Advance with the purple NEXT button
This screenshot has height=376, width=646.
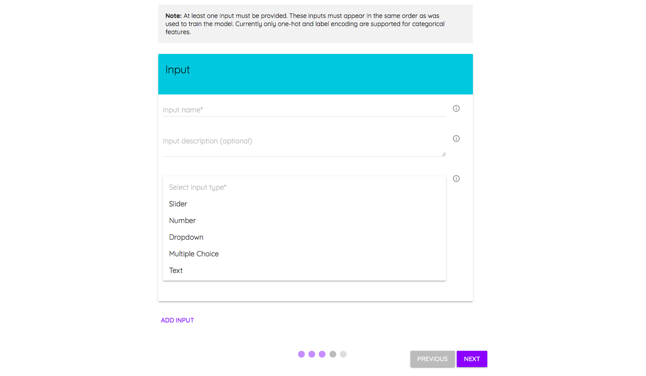[x=472, y=359]
